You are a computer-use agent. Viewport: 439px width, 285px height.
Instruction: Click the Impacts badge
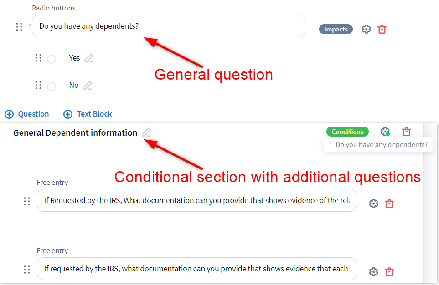pos(336,29)
